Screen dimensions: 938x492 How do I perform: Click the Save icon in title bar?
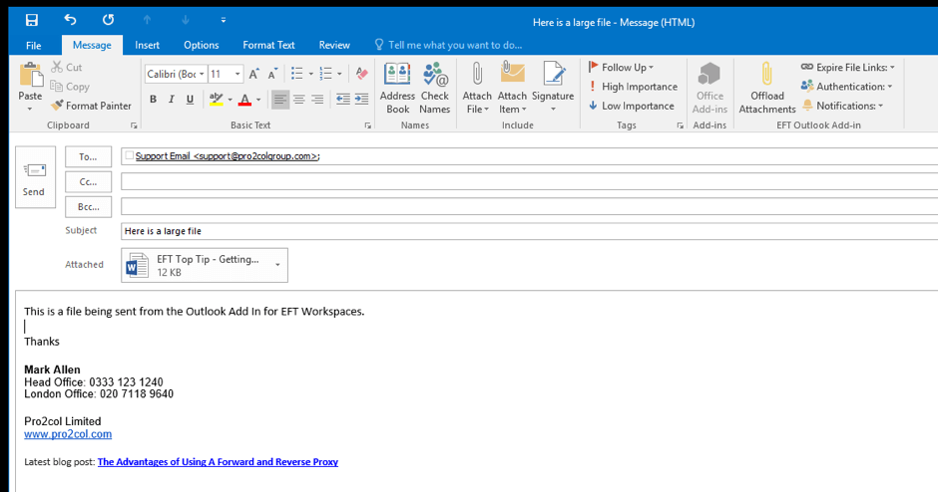tap(32, 20)
